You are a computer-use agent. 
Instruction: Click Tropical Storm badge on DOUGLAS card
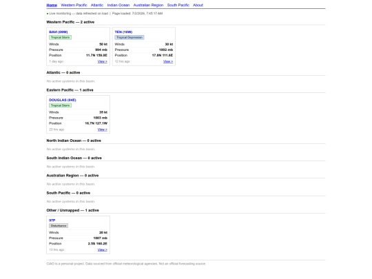coord(60,105)
